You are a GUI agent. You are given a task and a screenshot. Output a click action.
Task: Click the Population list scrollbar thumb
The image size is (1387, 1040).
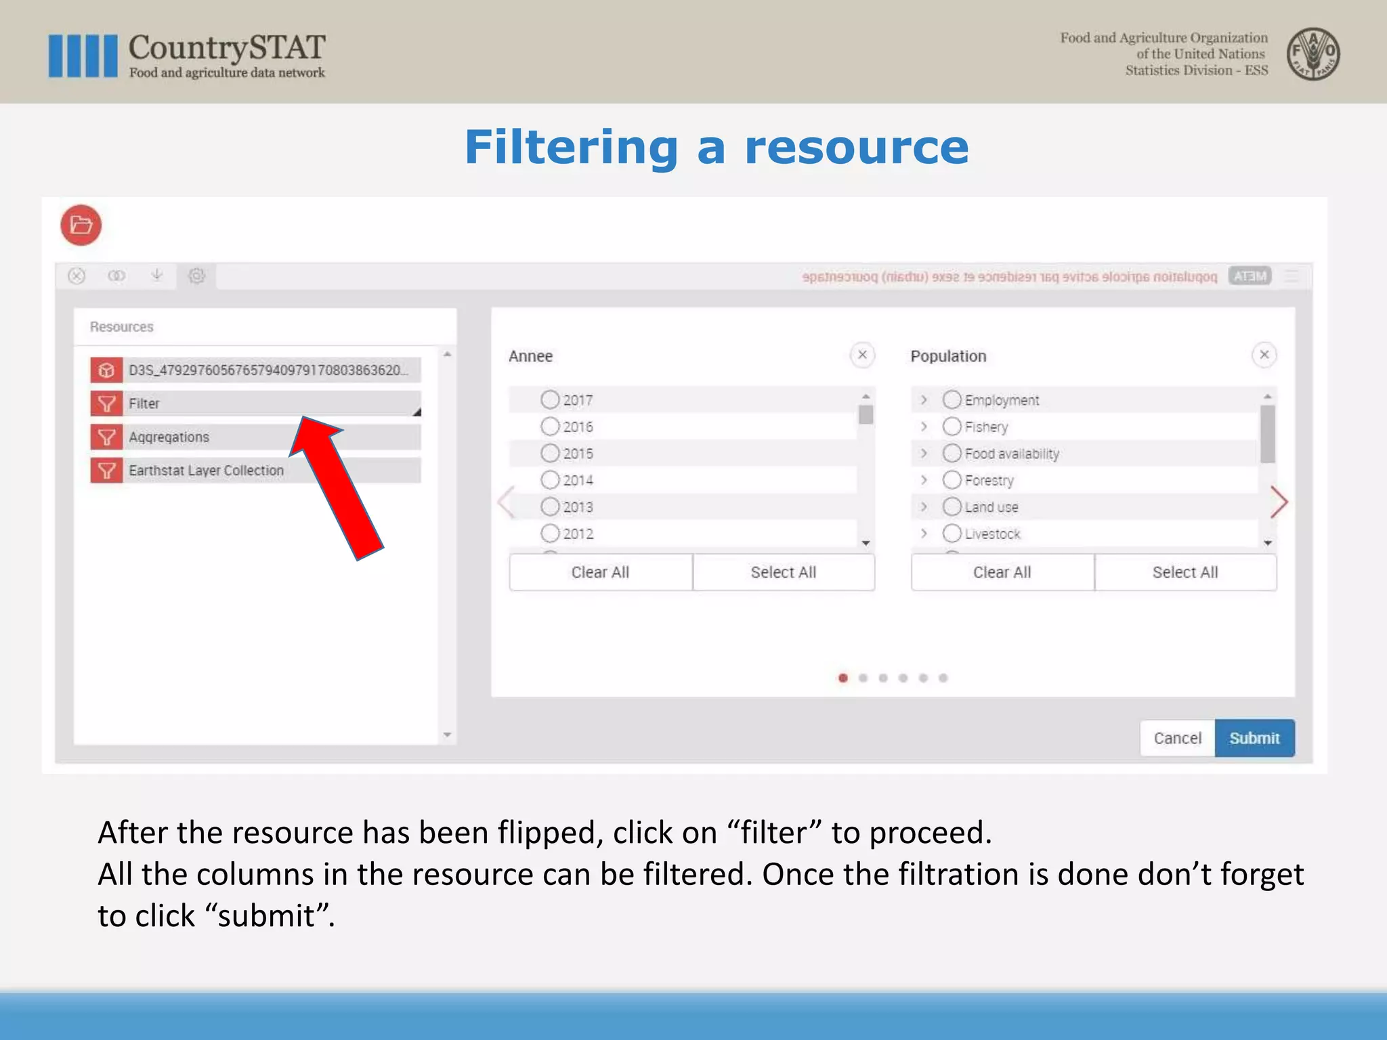pos(1267,433)
